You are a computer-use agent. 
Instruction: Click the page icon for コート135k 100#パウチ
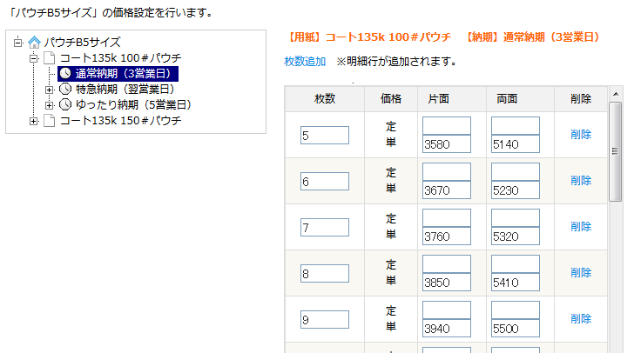point(50,57)
